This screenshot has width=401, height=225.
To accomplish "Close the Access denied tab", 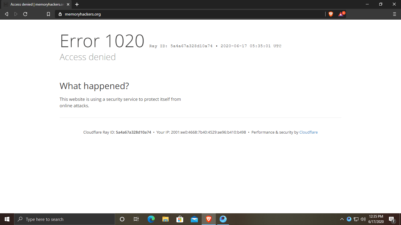I will pyautogui.click(x=68, y=4).
